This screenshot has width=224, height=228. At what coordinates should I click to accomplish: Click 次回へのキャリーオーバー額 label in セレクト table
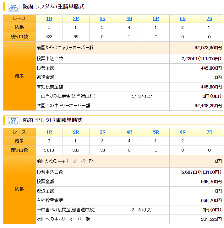pyautogui.click(x=63, y=219)
